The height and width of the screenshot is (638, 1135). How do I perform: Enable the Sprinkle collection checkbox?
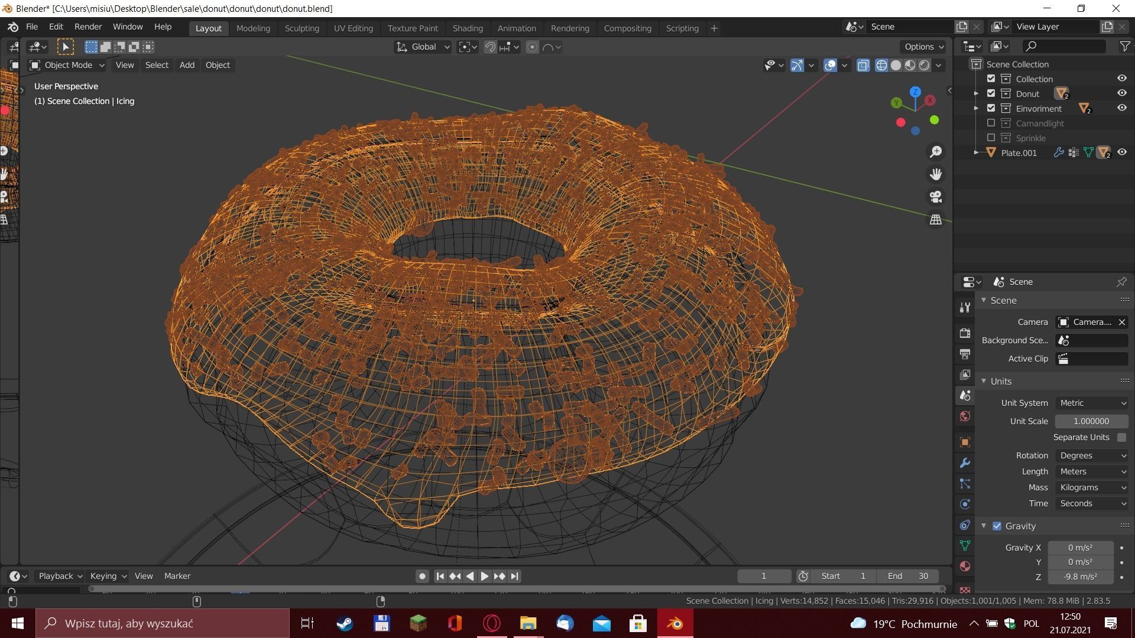(991, 138)
